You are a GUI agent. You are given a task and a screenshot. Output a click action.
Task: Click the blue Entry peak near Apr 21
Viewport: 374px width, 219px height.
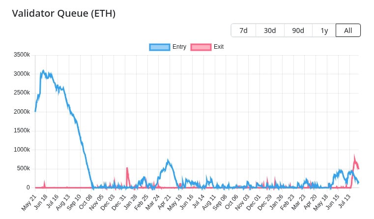(168, 160)
